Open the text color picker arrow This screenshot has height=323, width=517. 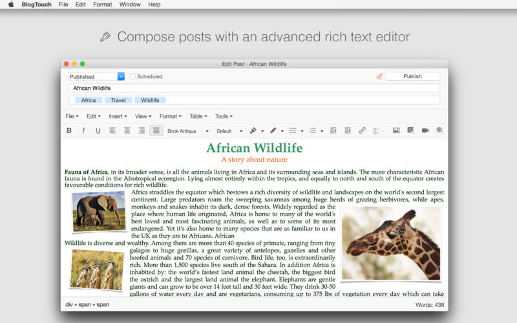(x=262, y=131)
